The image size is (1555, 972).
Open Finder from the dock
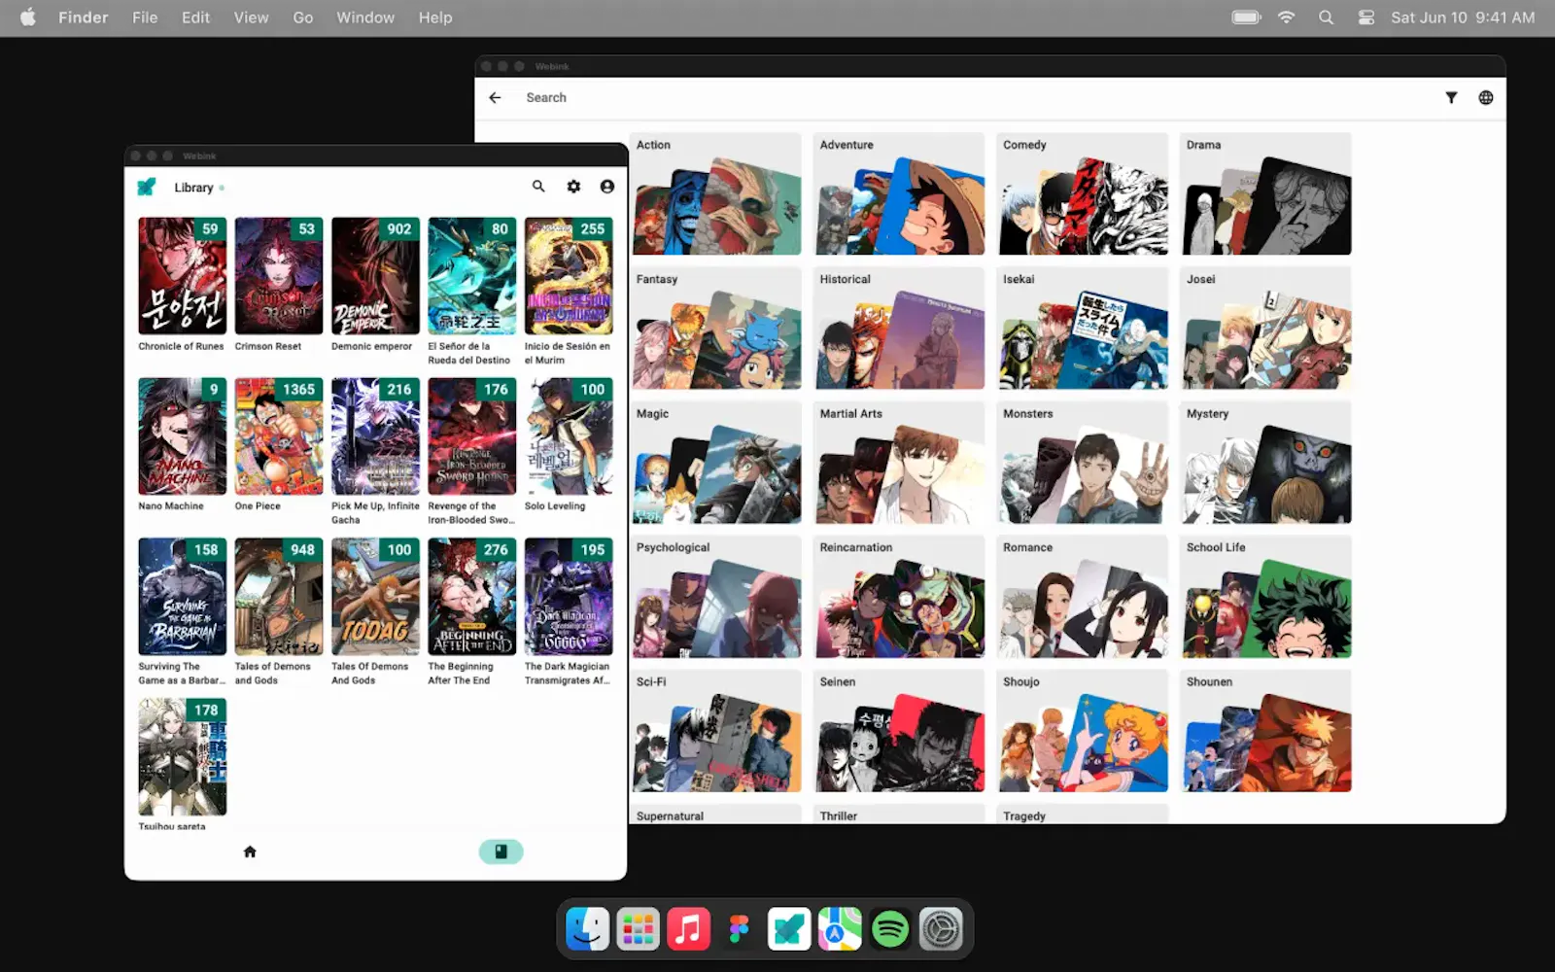pyautogui.click(x=588, y=929)
